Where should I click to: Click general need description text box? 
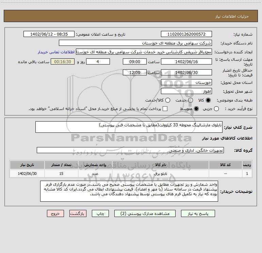tap(129, 127)
